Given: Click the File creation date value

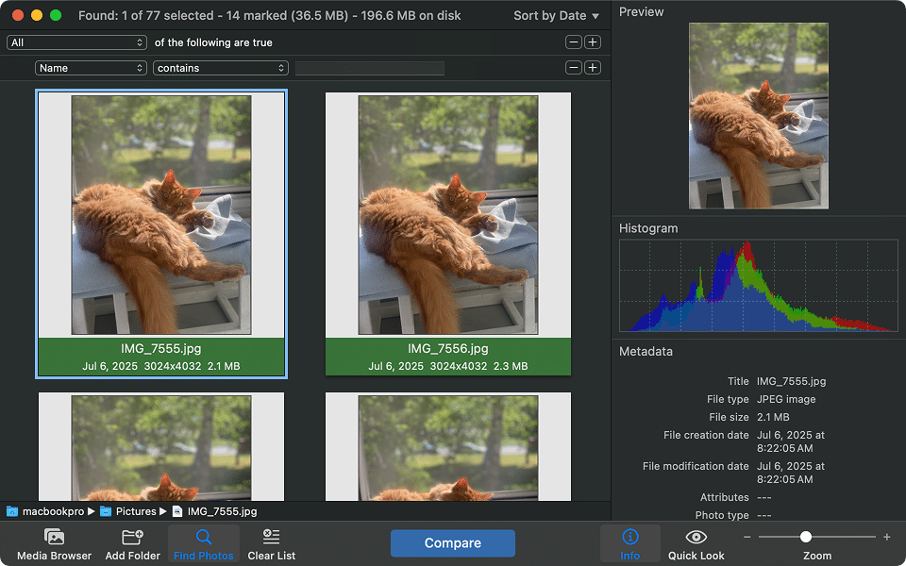Looking at the screenshot, I should (x=791, y=441).
